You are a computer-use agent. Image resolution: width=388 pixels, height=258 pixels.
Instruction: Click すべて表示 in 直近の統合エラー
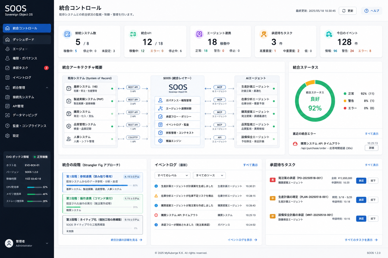[x=372, y=134]
